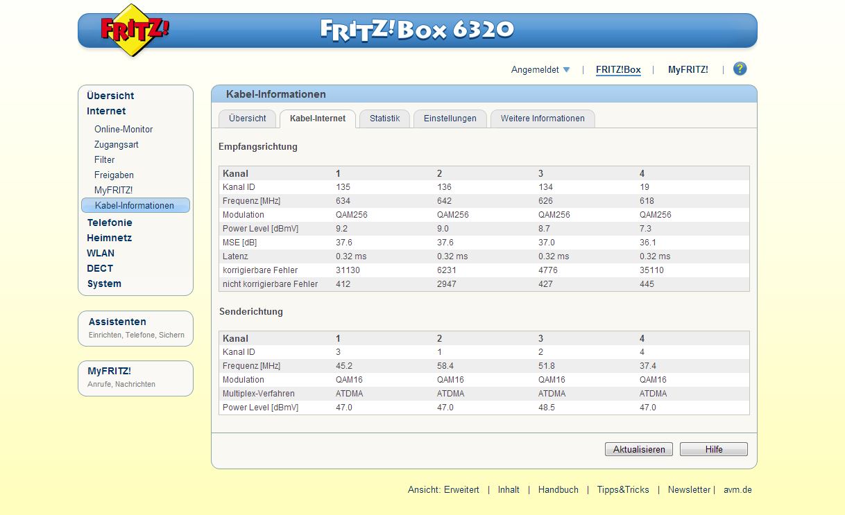
Task: Select Internet in the sidebar menu
Action: click(106, 111)
